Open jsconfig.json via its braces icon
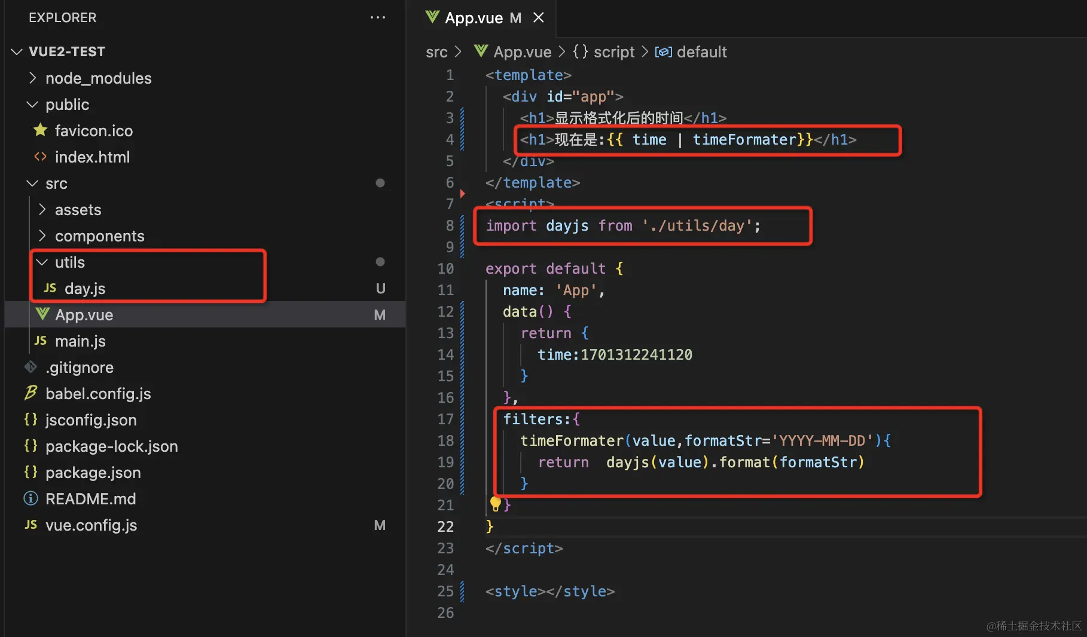Screen dimensions: 1087x637 coord(30,419)
